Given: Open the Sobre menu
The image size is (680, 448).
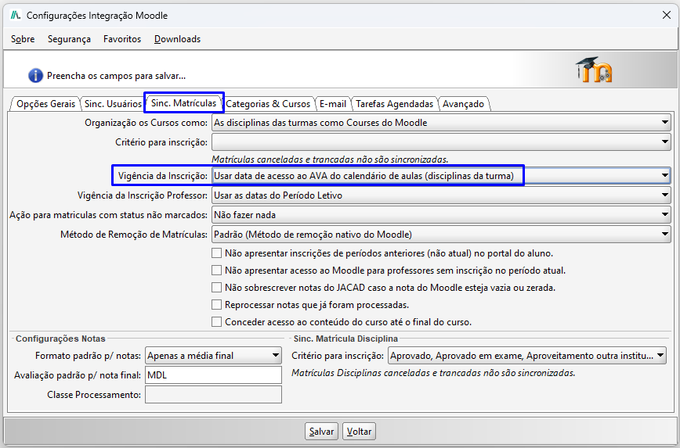Looking at the screenshot, I should pyautogui.click(x=23, y=39).
